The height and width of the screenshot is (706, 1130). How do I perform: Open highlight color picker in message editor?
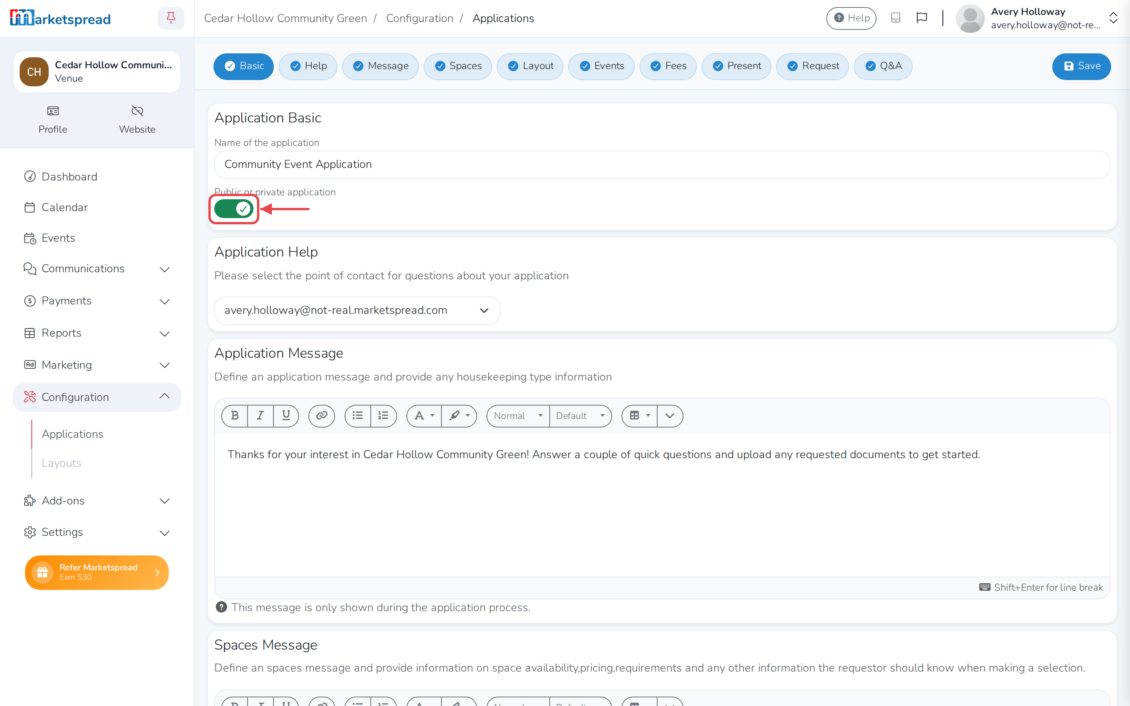pos(459,416)
